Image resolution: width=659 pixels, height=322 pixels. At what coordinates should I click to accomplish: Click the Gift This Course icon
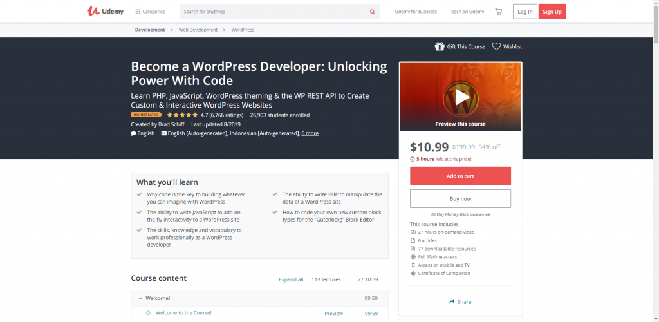(x=440, y=46)
